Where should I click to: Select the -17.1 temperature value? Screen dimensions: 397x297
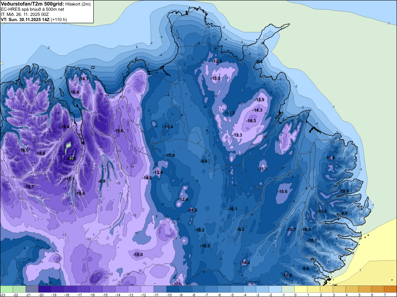69,179
